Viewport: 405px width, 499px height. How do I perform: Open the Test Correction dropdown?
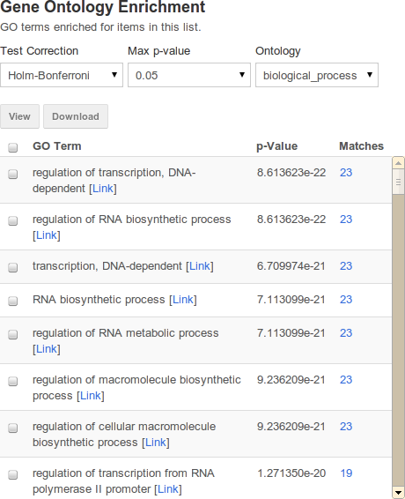click(62, 75)
